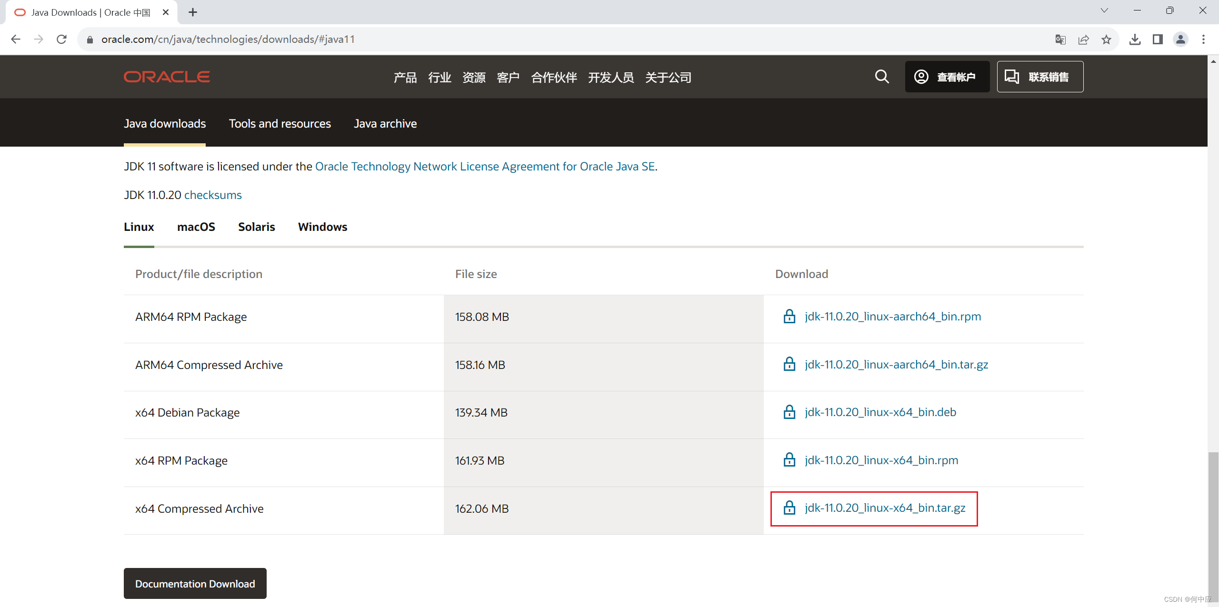
Task: Bookmark this page with the star
Action: (x=1106, y=40)
